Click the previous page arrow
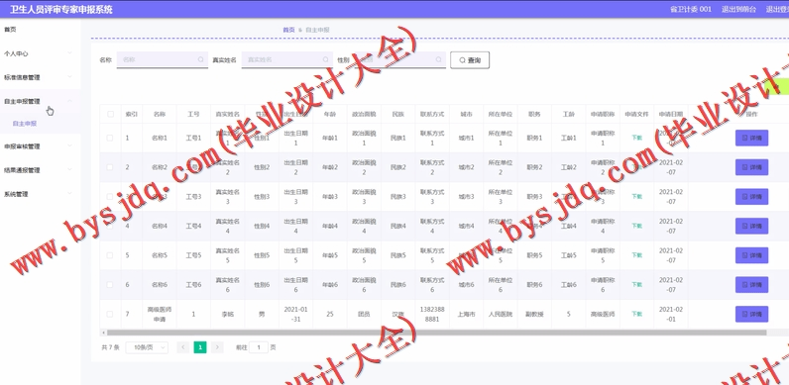Viewport: 789px width, 385px height. pyautogui.click(x=183, y=347)
